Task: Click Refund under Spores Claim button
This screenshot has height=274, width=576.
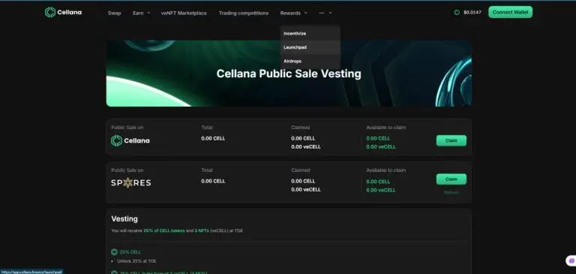Action: pos(451,192)
